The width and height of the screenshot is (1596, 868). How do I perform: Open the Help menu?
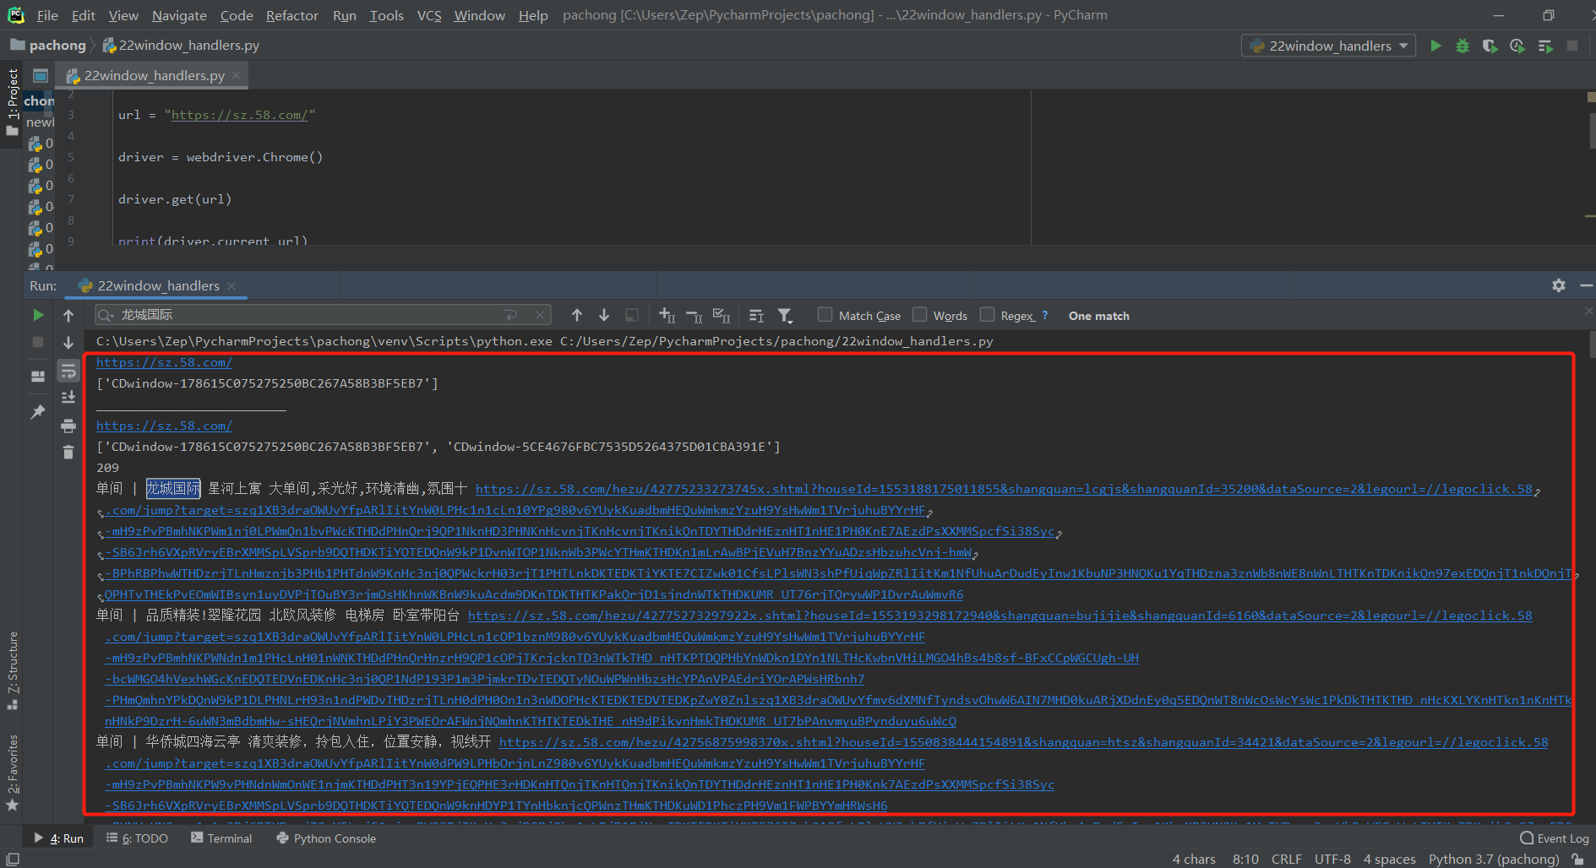532,15
